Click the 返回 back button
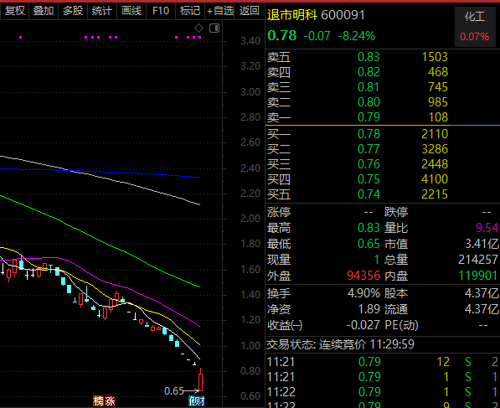The image size is (500, 408). click(250, 11)
